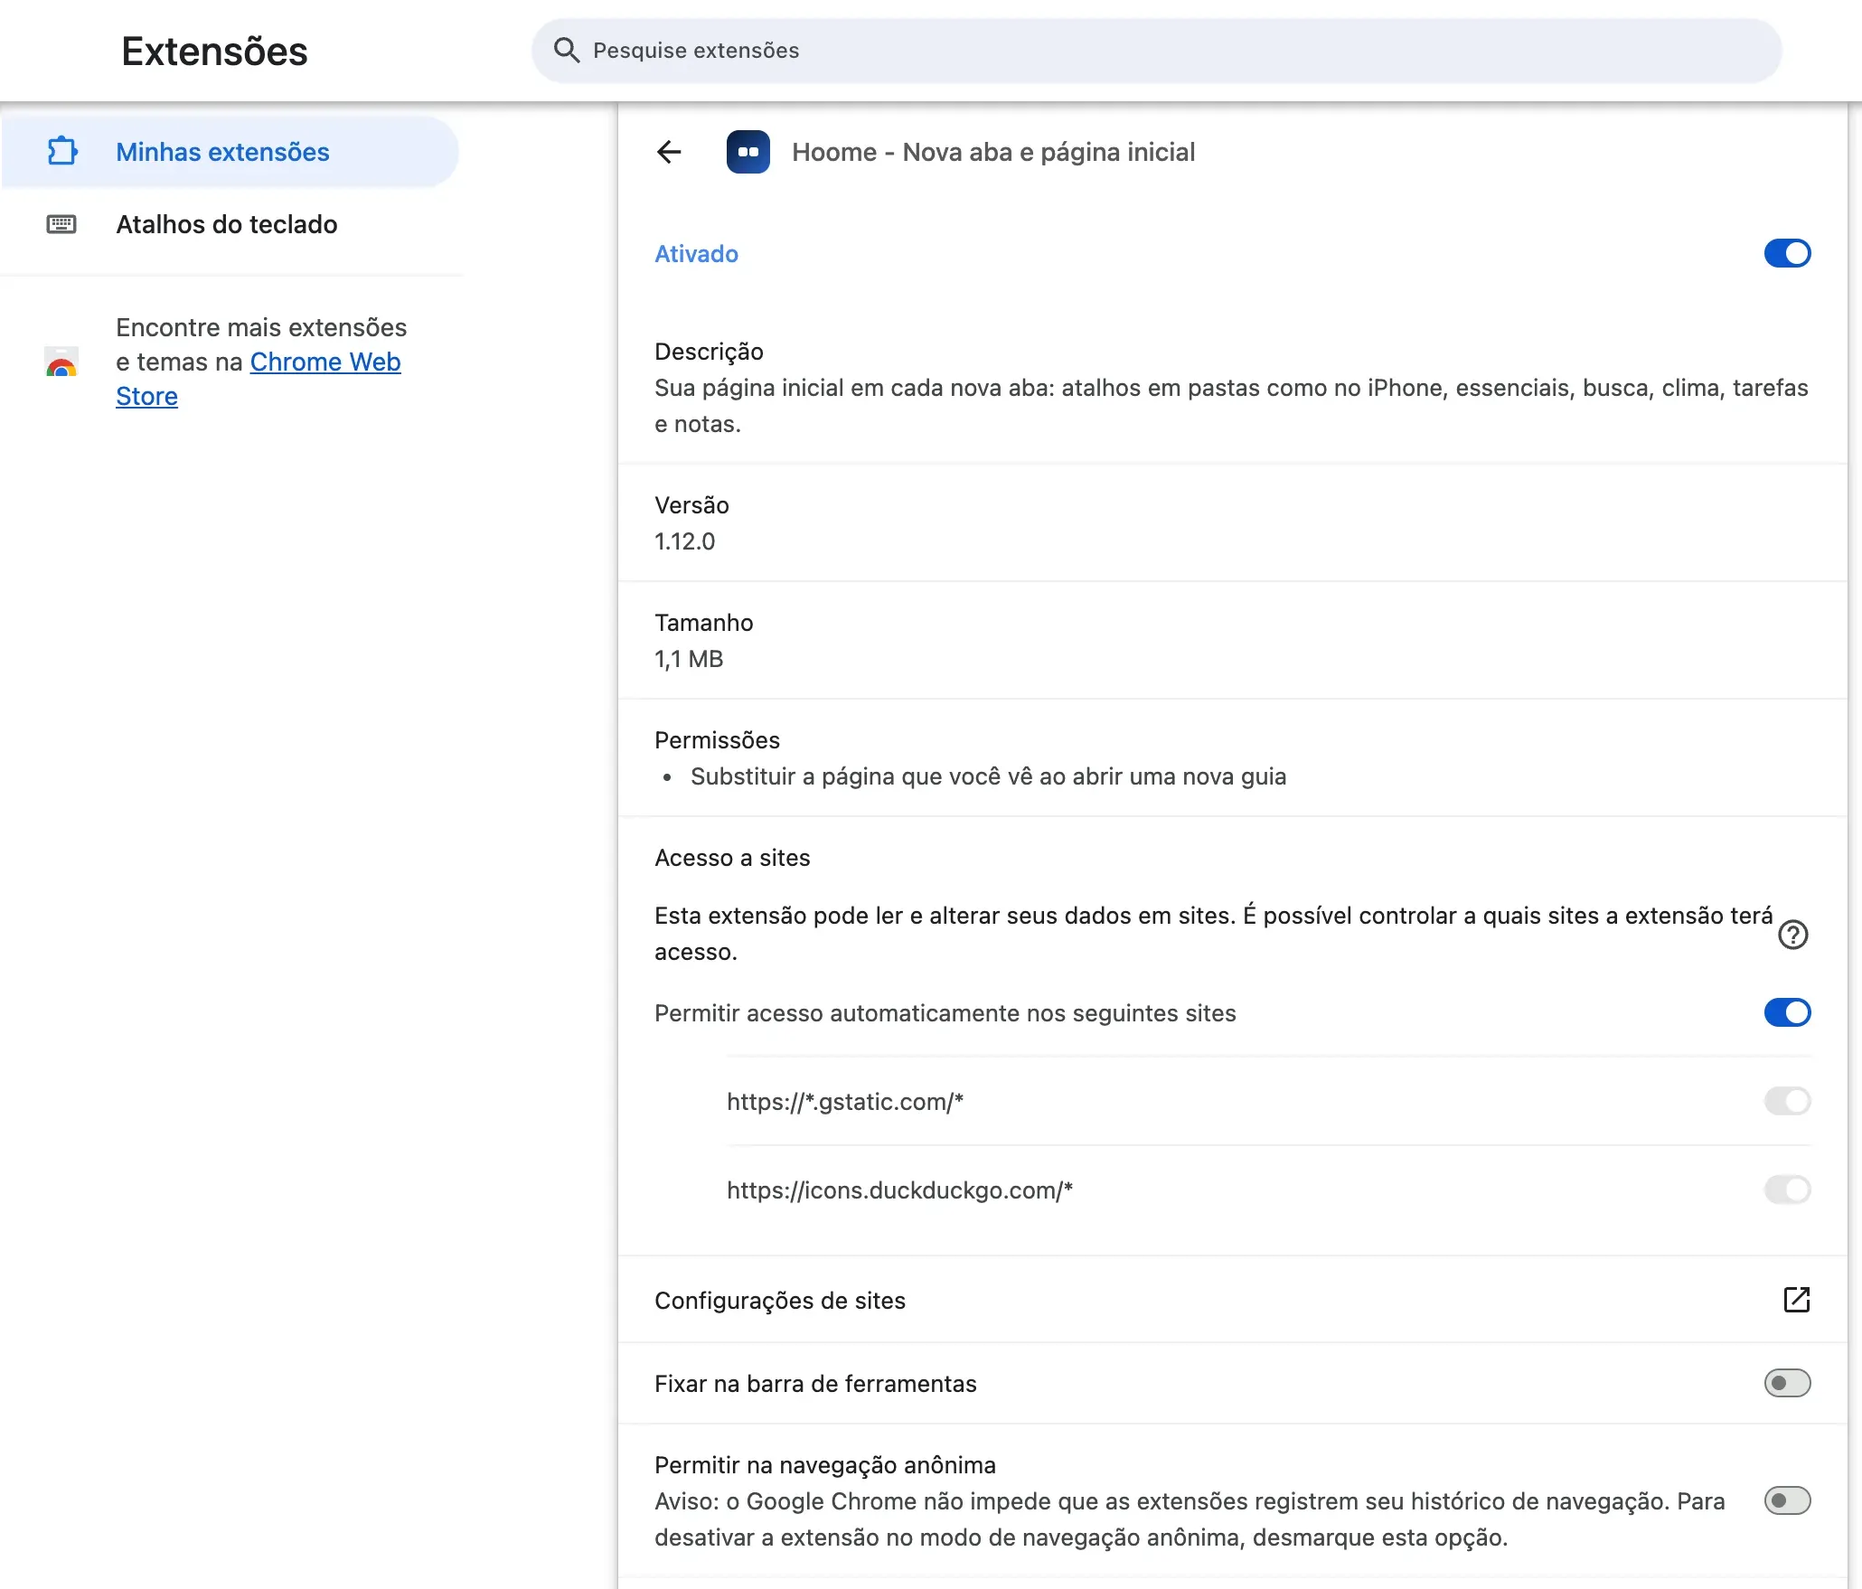Open Configurações de sites external link icon
This screenshot has height=1589, width=1862.
tap(1797, 1300)
